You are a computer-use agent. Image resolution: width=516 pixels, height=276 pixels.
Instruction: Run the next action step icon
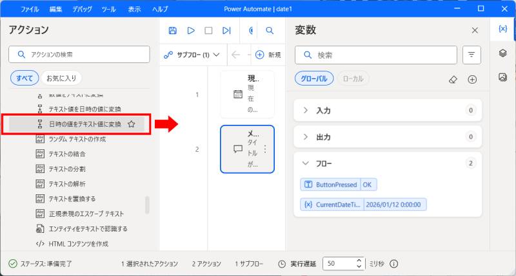[226, 30]
